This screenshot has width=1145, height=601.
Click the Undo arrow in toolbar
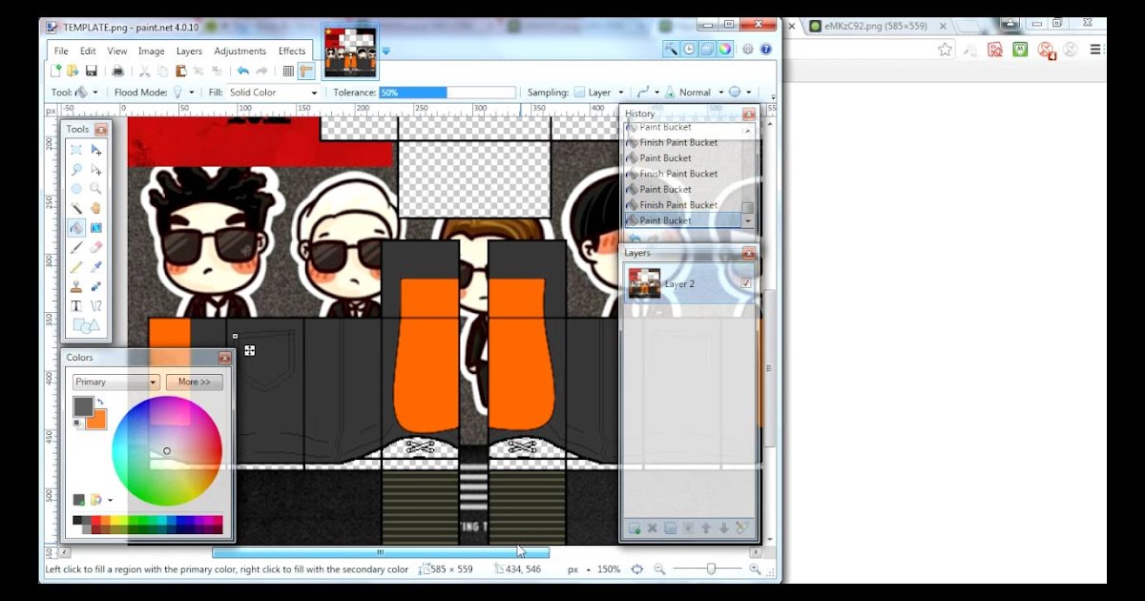(x=242, y=71)
